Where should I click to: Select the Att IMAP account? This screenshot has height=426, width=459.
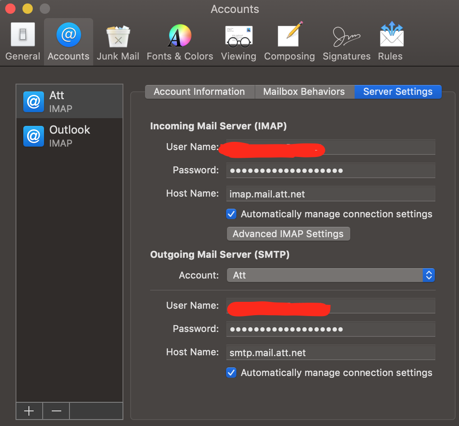69,101
